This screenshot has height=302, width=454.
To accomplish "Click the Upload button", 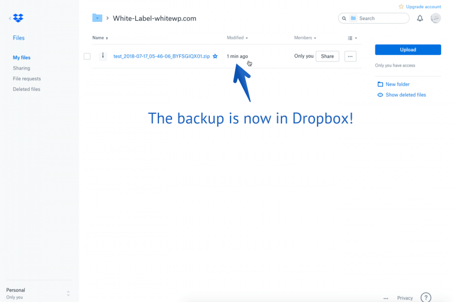I will click(408, 50).
